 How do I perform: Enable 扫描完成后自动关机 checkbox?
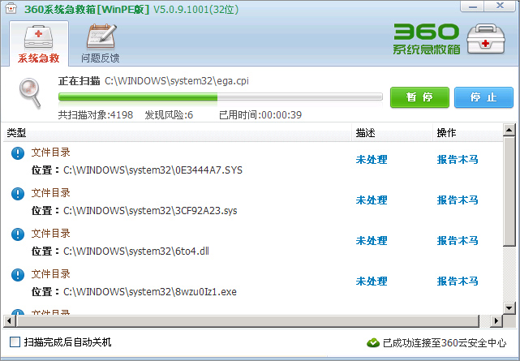coord(15,342)
